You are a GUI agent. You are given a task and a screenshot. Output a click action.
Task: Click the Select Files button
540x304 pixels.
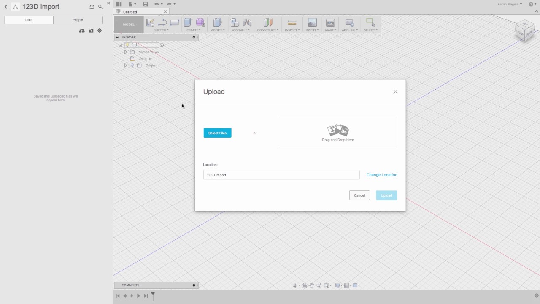pos(217,133)
